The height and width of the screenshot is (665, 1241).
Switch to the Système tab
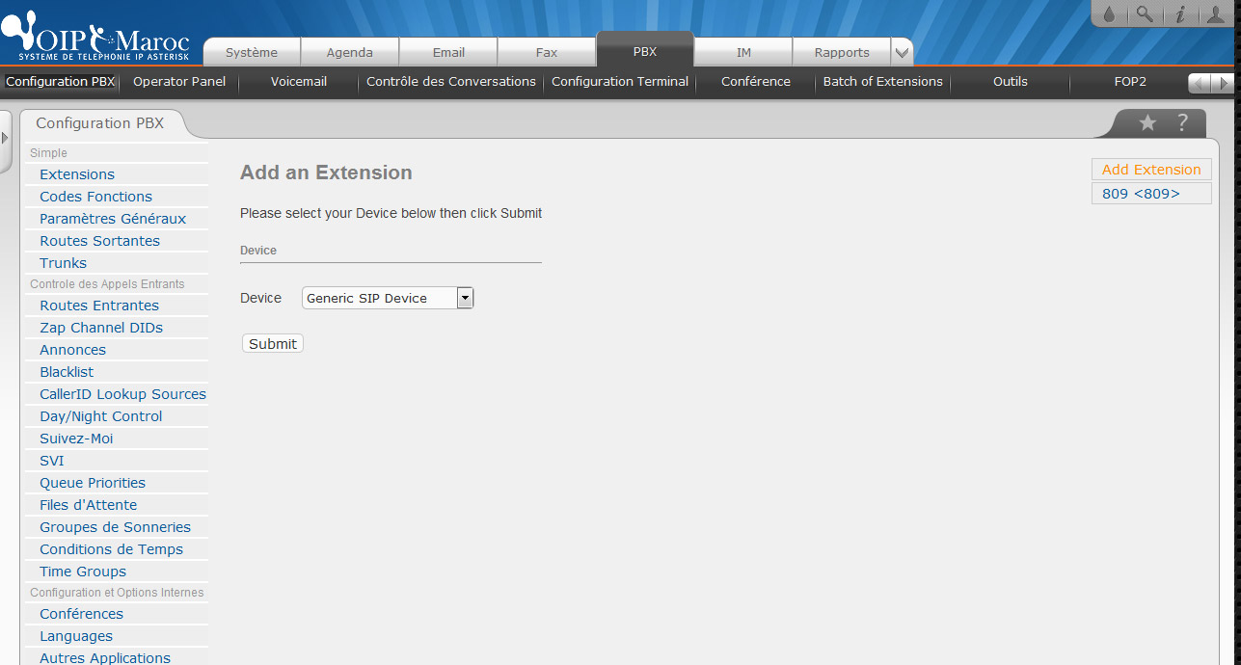pyautogui.click(x=252, y=52)
